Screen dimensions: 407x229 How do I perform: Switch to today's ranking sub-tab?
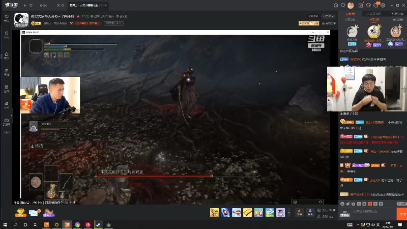[350, 20]
